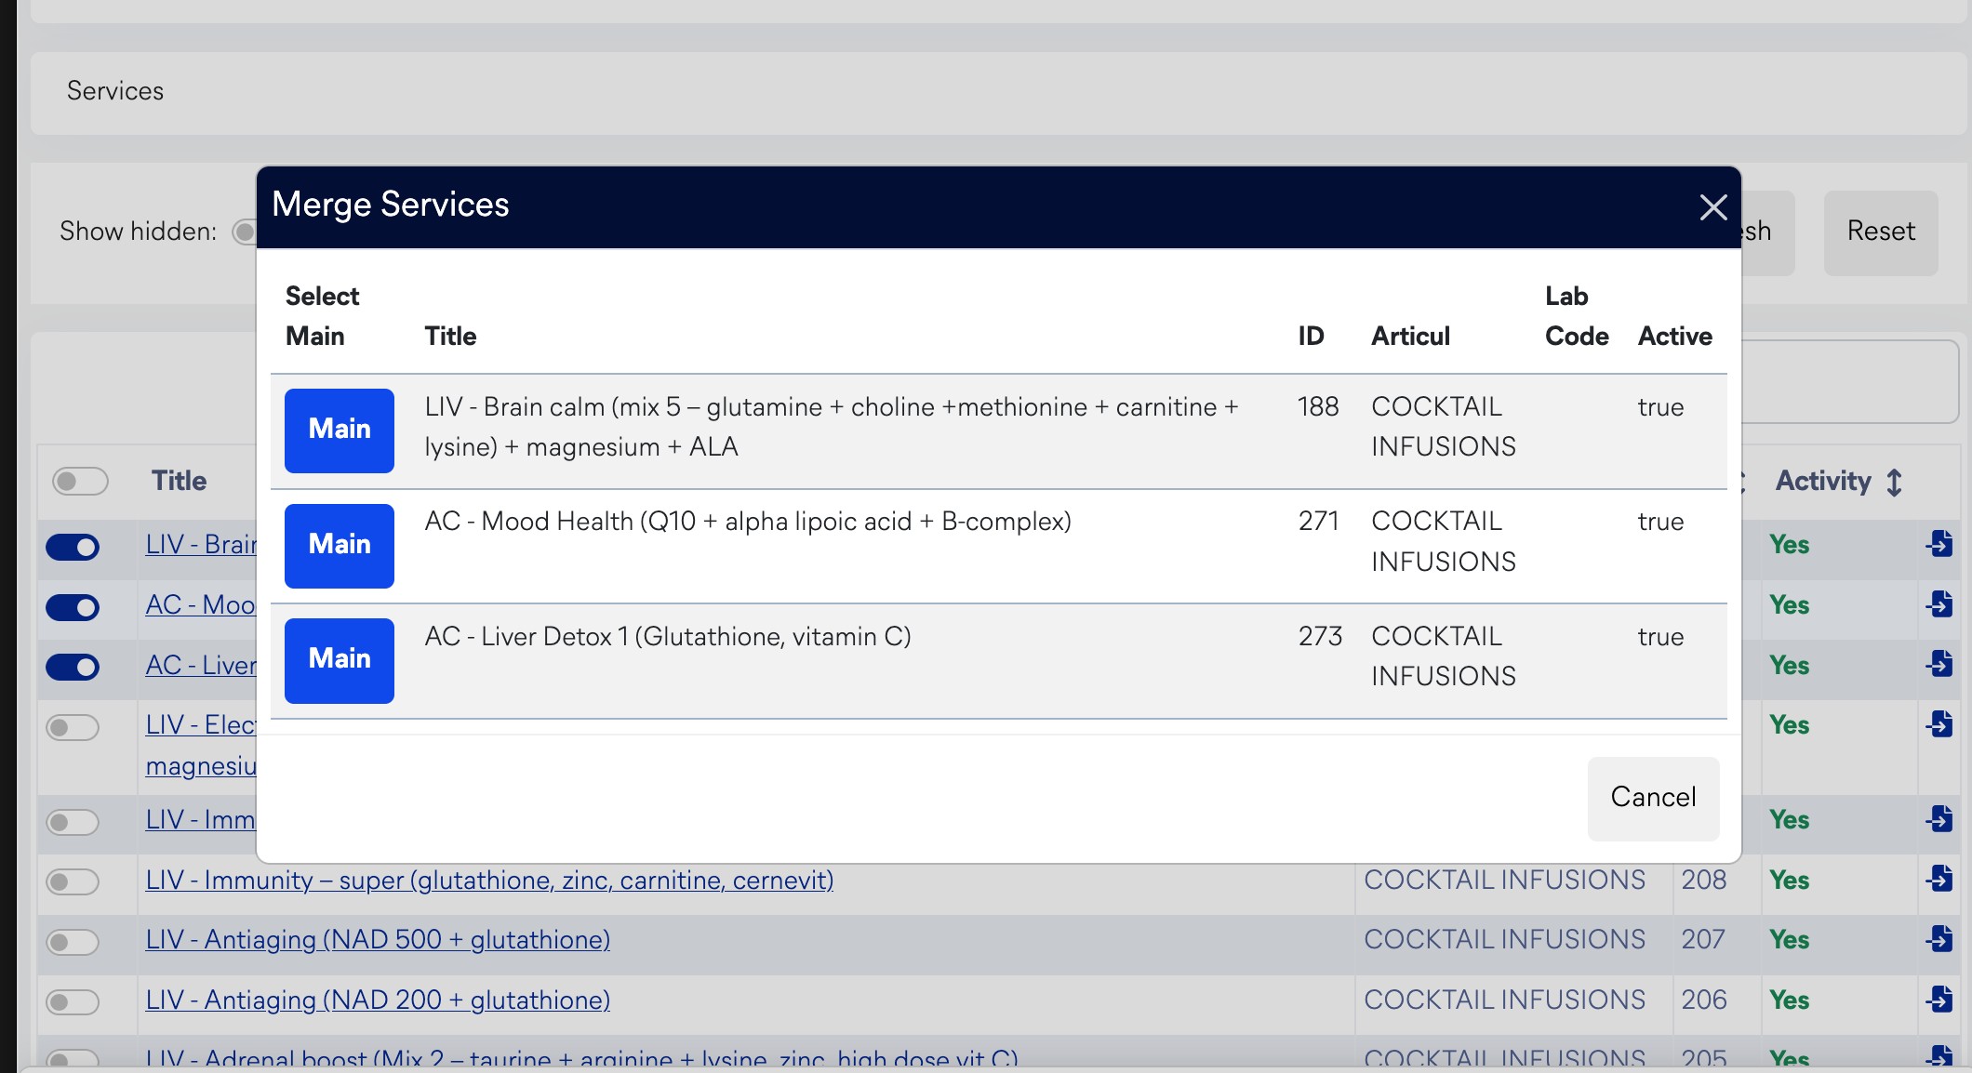
Task: Click export icon for service 208 row
Action: tap(1939, 879)
